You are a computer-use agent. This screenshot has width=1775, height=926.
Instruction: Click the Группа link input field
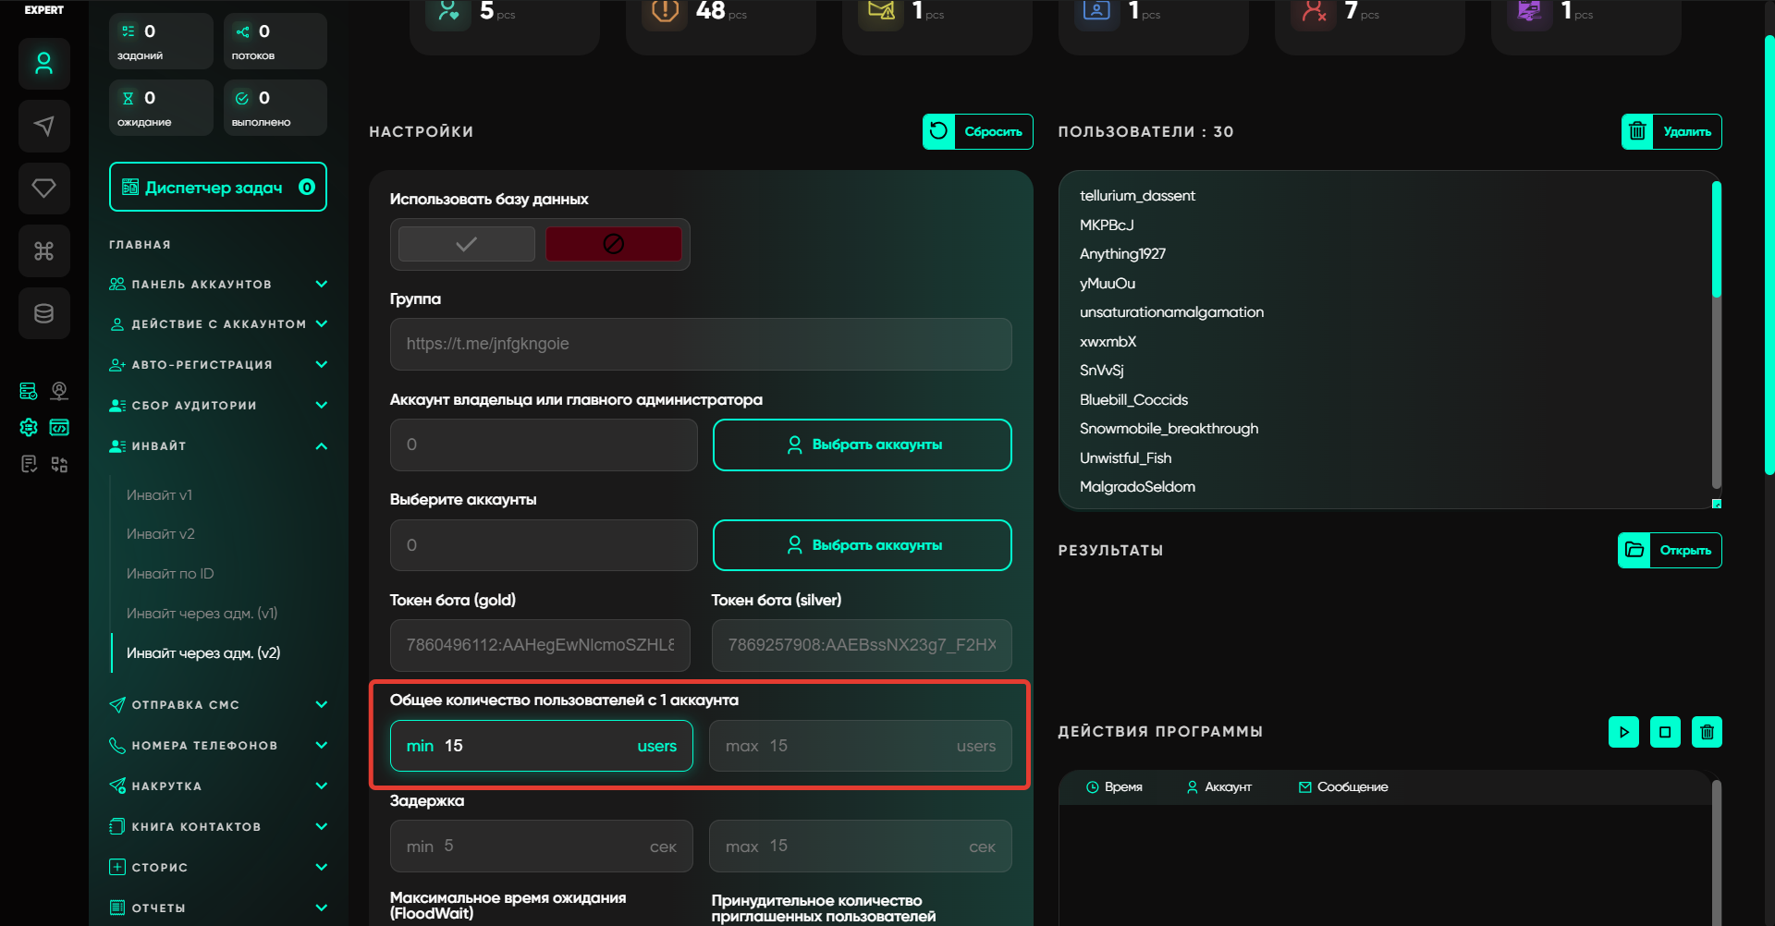point(700,344)
